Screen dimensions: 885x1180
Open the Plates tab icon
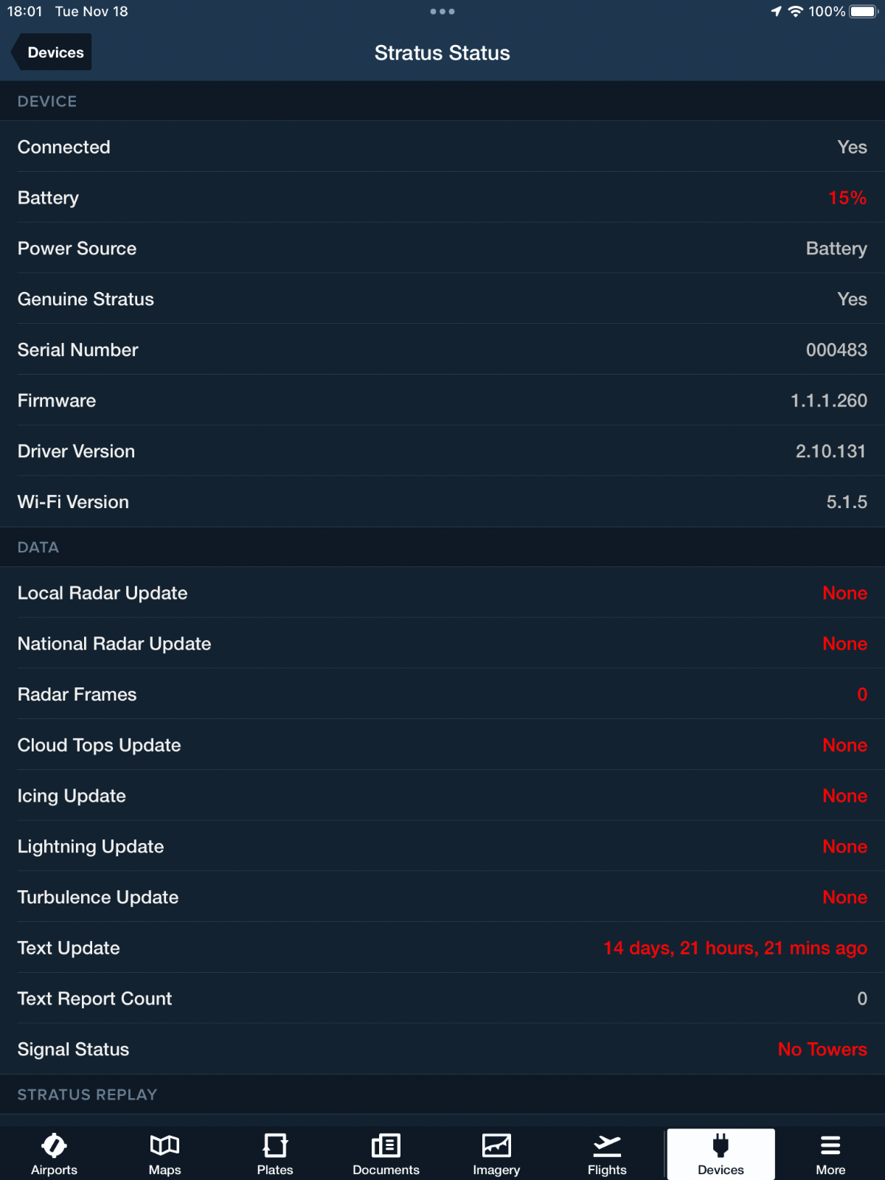[275, 1145]
